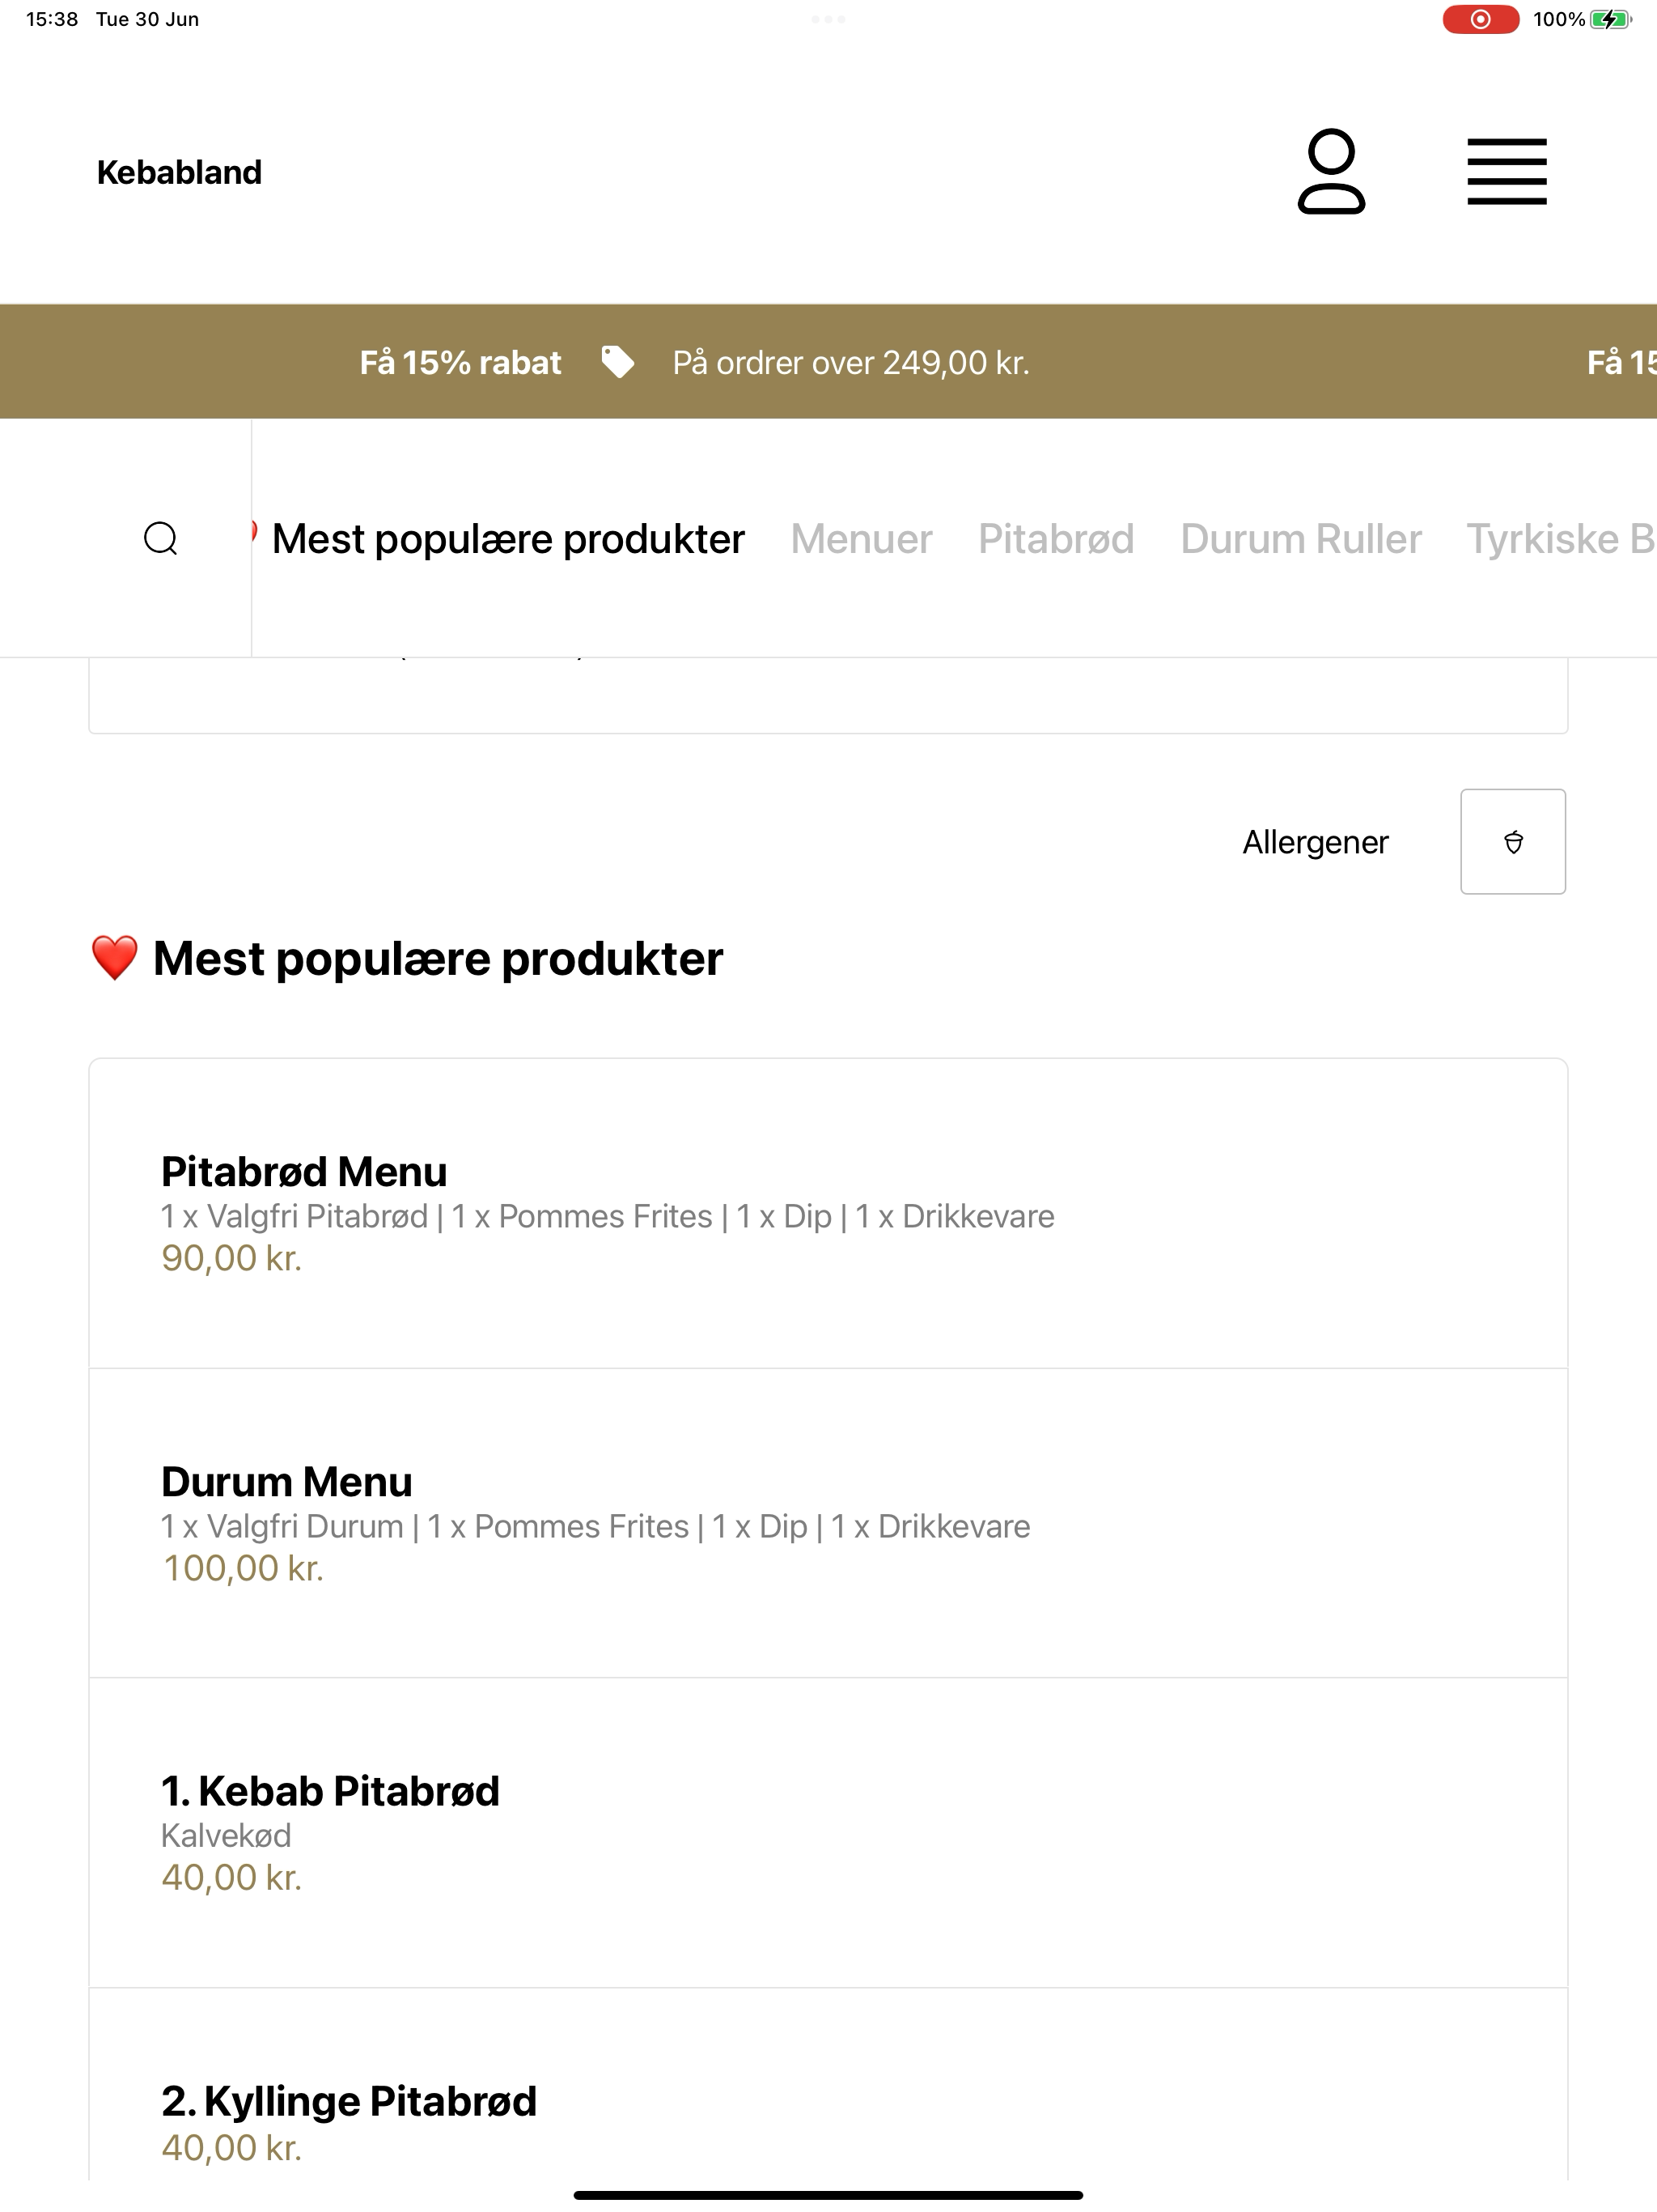Switch to the Menuer tab

coord(862,539)
